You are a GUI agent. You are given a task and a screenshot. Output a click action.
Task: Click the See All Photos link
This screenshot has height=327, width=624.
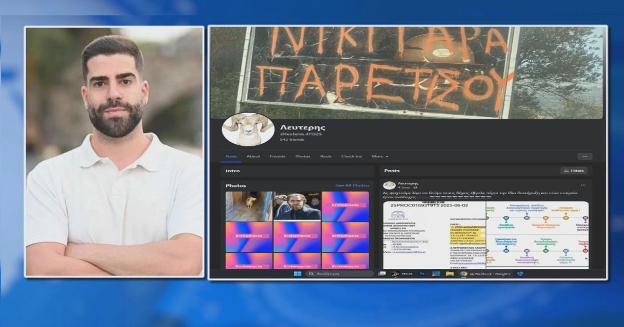click(352, 185)
